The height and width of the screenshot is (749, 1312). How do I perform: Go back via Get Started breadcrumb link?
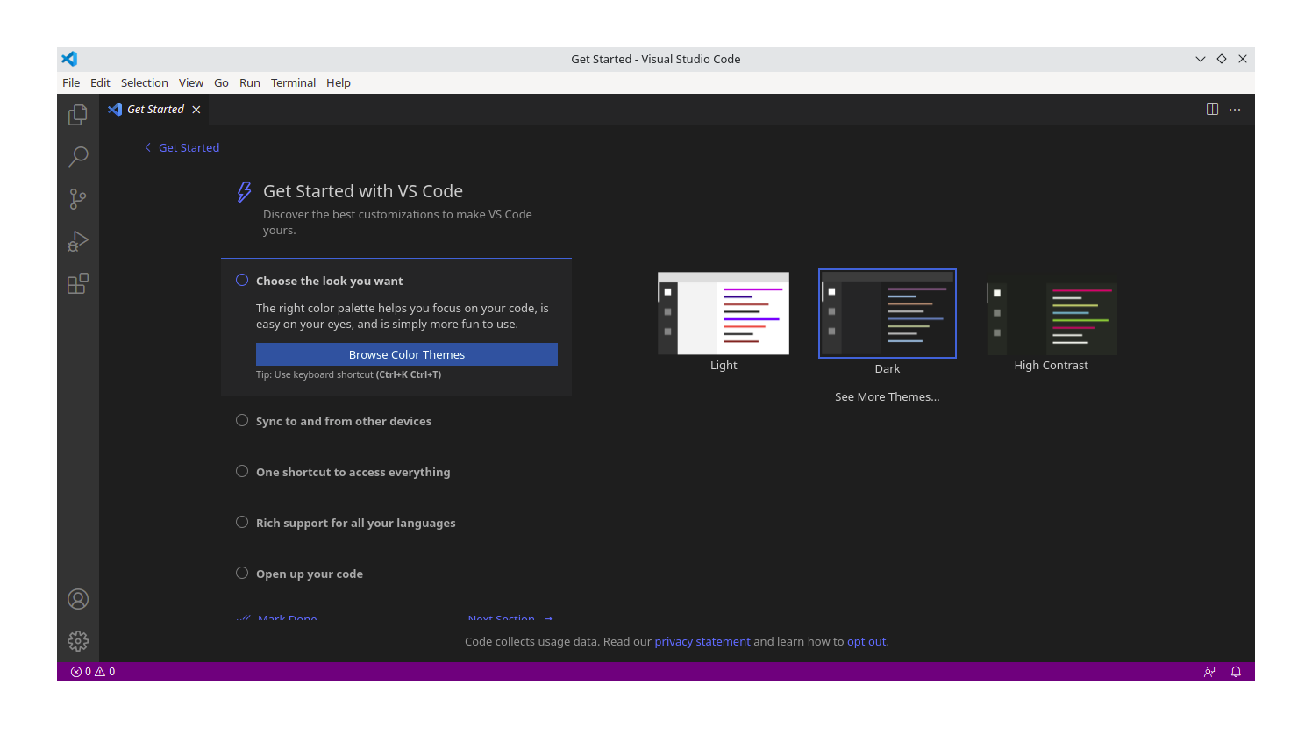(182, 148)
